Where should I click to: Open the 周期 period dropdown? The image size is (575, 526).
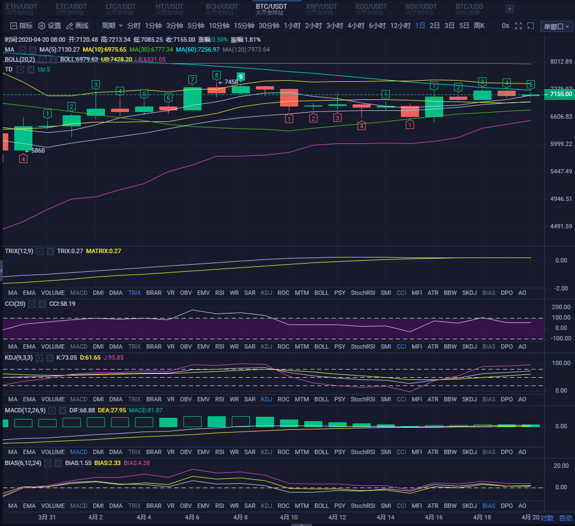(x=112, y=26)
